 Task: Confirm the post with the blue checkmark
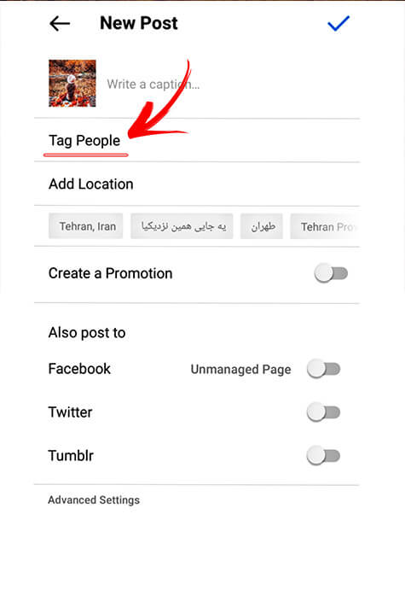point(338,23)
